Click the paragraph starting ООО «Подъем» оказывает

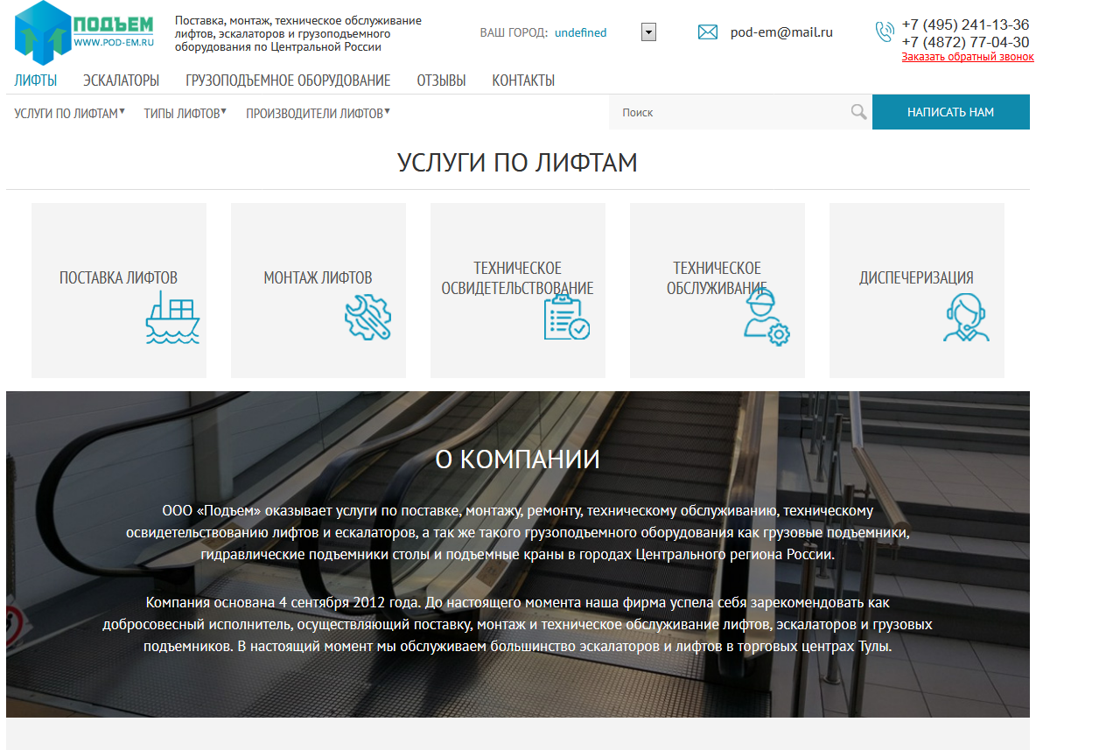(x=517, y=532)
